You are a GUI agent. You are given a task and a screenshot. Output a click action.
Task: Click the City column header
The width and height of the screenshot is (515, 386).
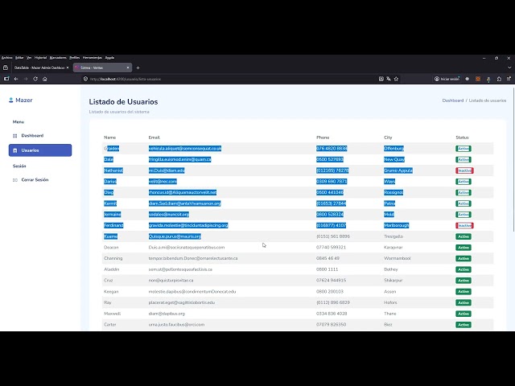point(388,138)
